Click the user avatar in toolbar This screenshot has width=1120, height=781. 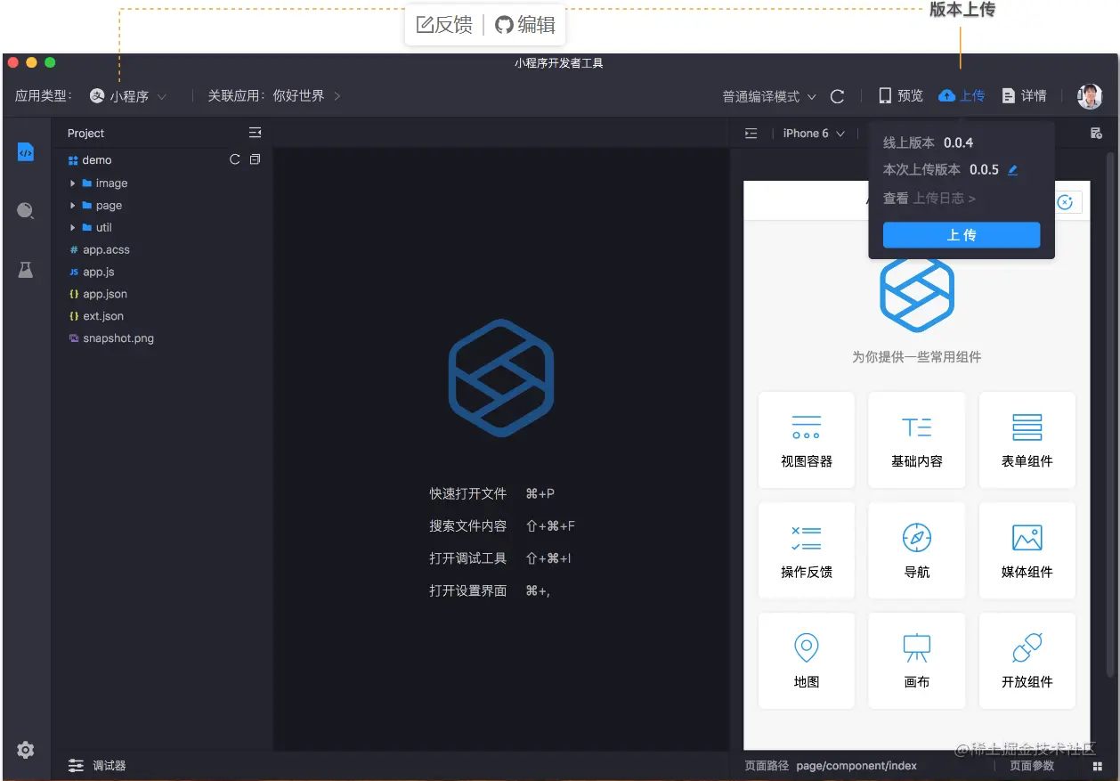click(1089, 96)
